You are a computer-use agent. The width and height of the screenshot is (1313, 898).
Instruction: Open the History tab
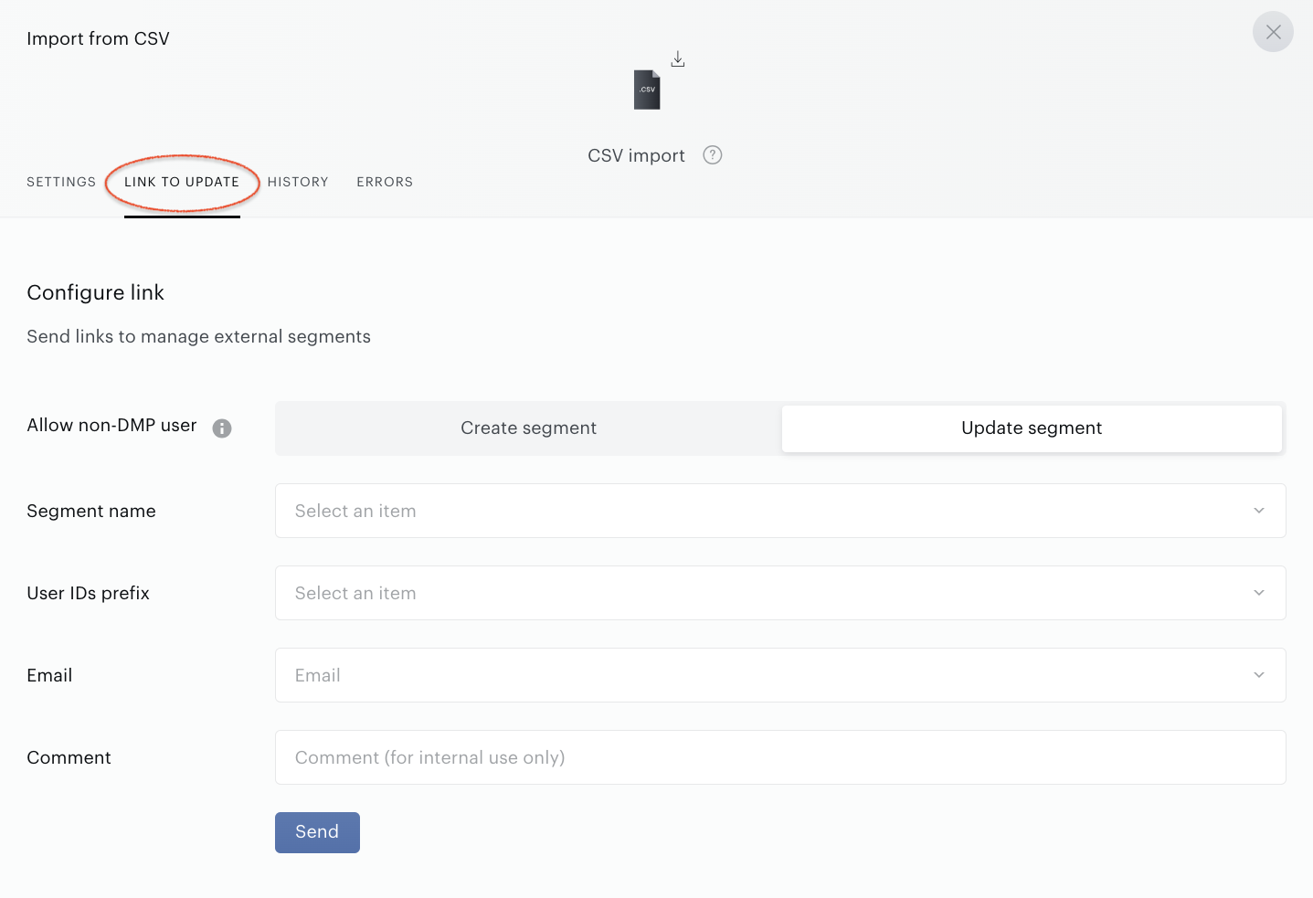[x=298, y=182]
